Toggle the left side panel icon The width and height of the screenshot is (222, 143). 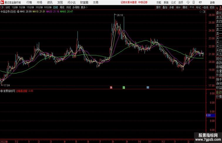(x=2, y=7)
